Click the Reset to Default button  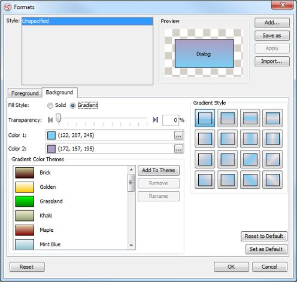264,236
